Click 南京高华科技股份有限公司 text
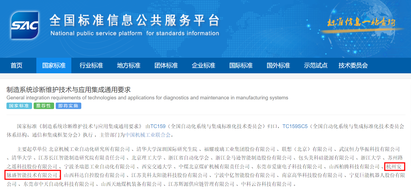 [x=312, y=176]
